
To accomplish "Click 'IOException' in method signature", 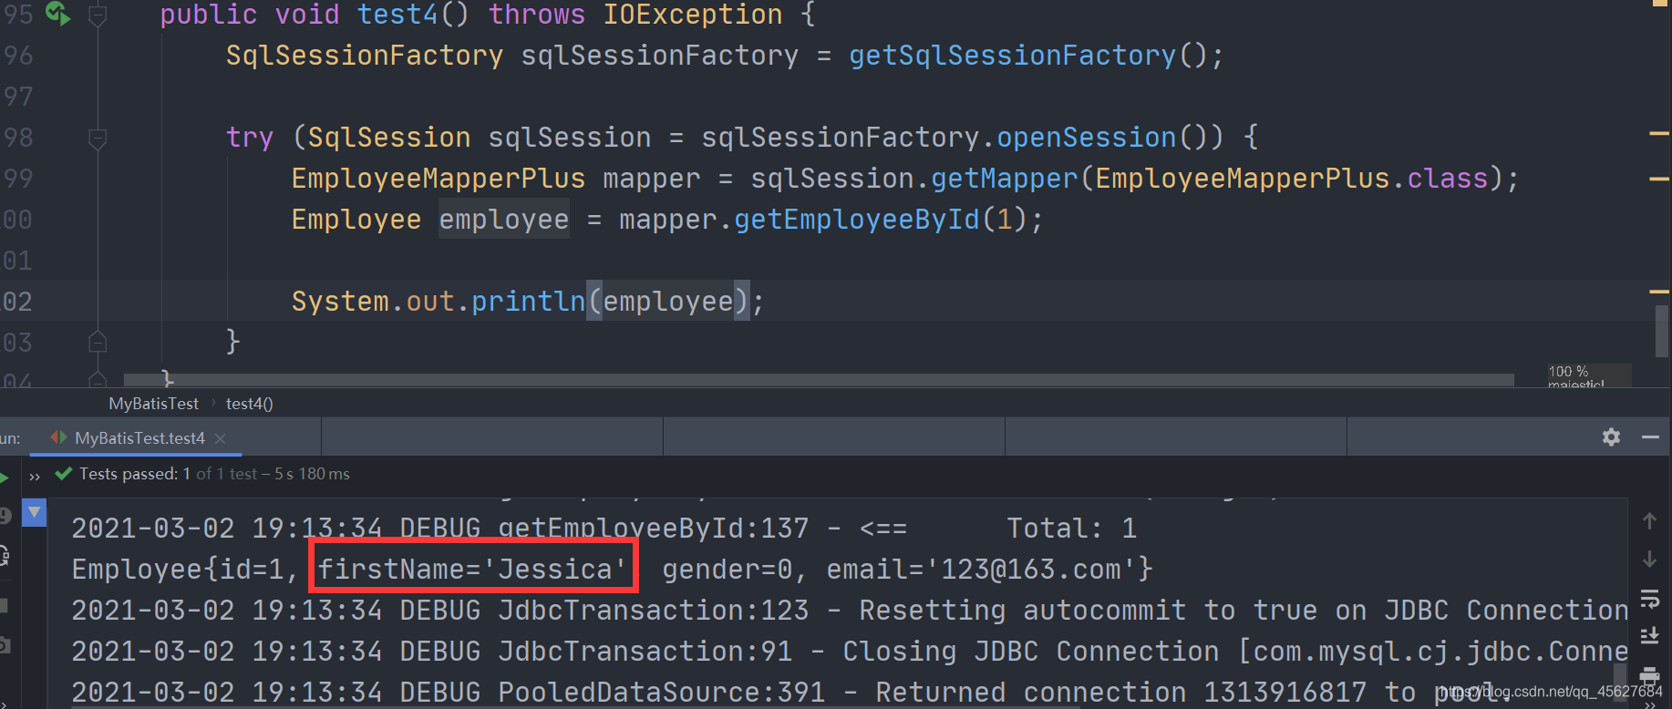I will click(693, 15).
